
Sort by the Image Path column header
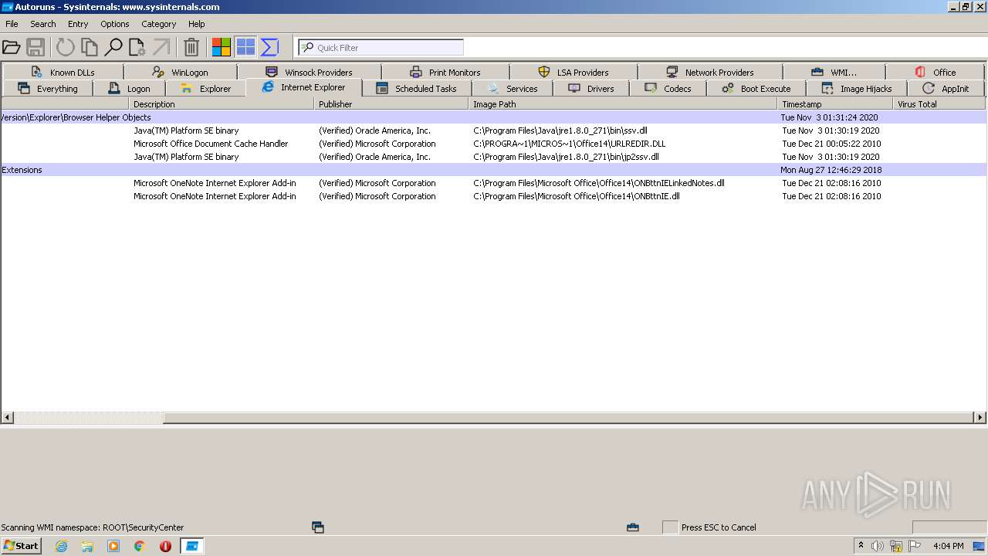point(623,103)
